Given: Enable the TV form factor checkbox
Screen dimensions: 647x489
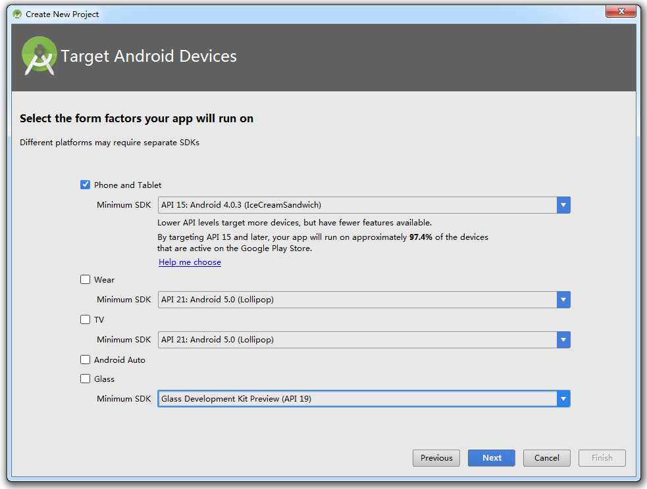Looking at the screenshot, I should coord(85,319).
